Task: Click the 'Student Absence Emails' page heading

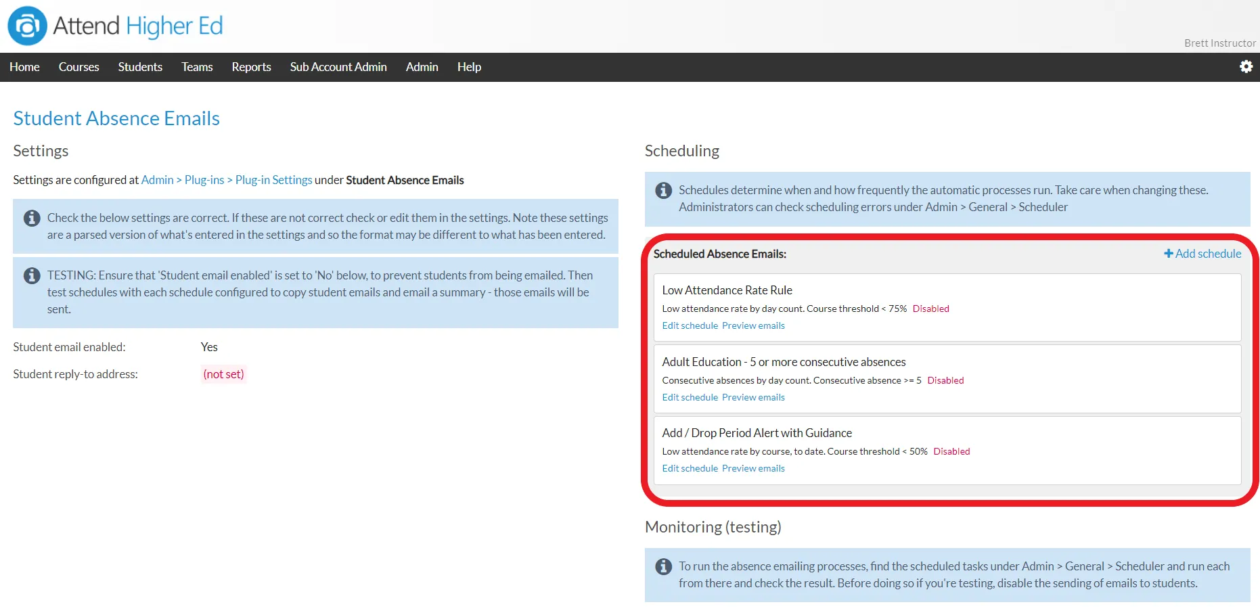Action: tap(116, 118)
